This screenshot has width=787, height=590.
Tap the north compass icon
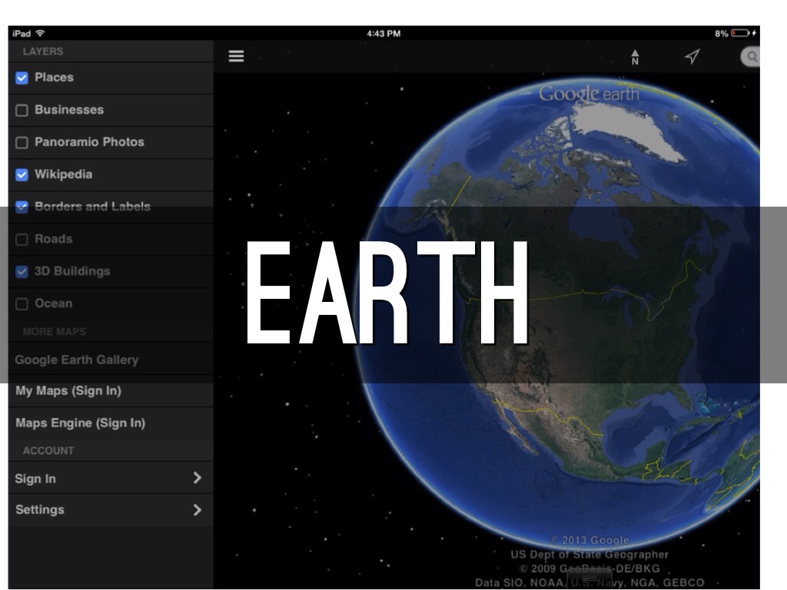(x=635, y=57)
